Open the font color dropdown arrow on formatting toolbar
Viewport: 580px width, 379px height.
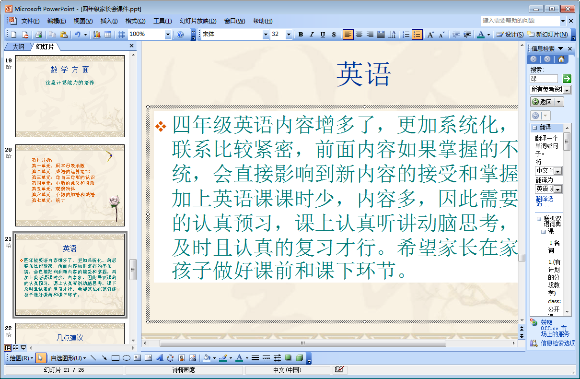[488, 35]
